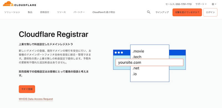Open the 価格設定 menu item

point(45,12)
